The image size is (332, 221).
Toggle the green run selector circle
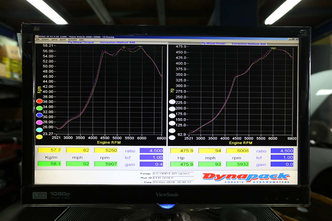(39, 108)
